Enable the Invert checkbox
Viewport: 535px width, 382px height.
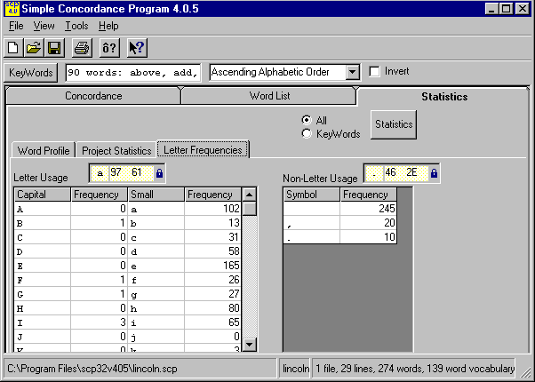[x=374, y=72]
